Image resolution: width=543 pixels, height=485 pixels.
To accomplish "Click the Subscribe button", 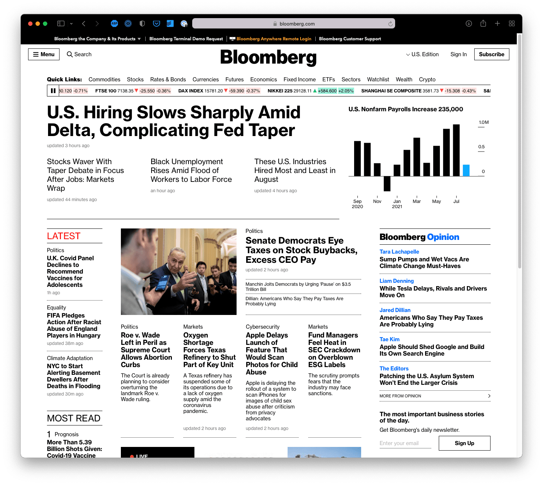I will [492, 54].
